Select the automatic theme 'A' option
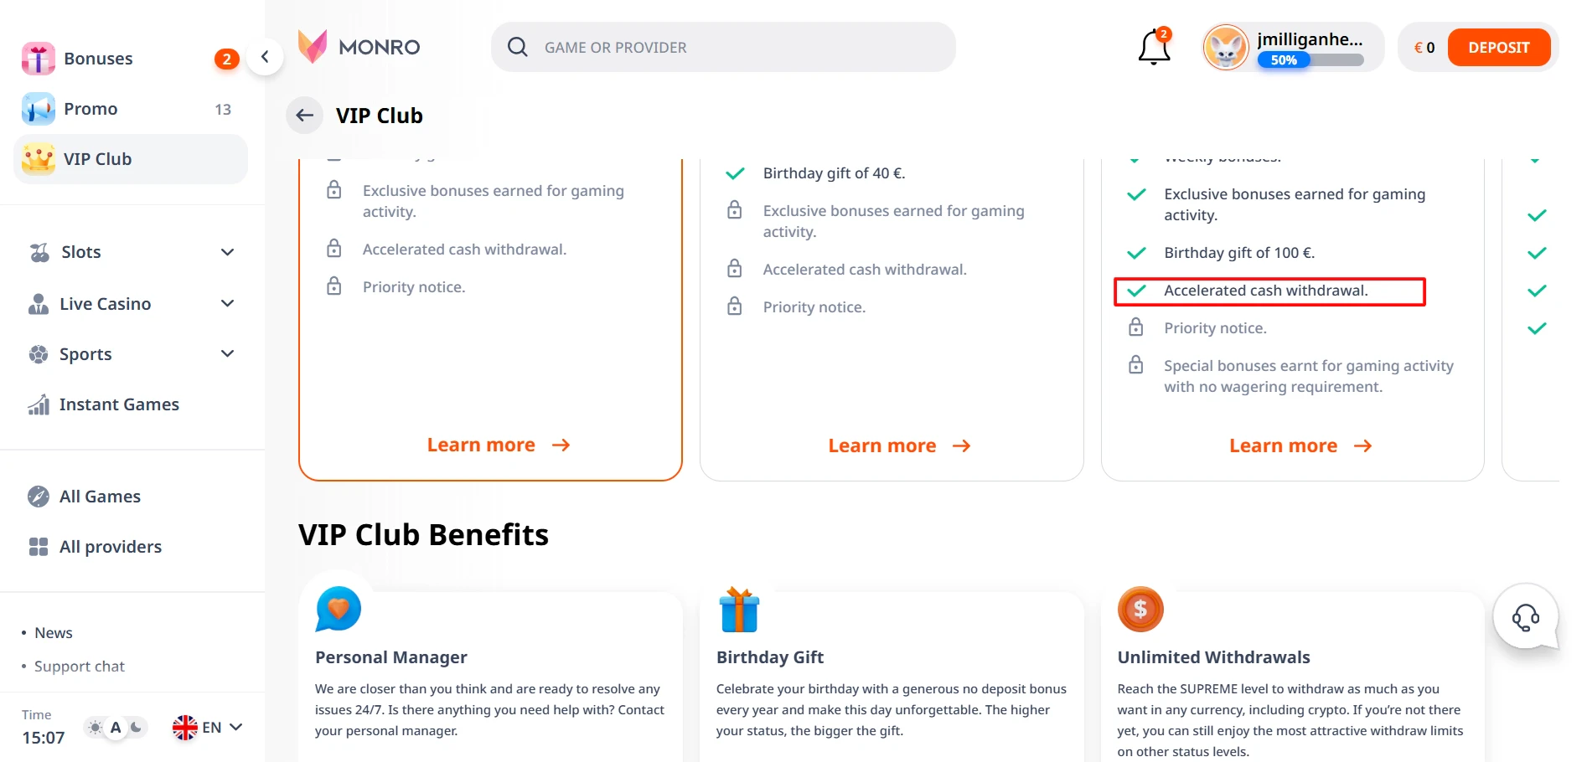Viewport: 1587px width, 762px height. click(116, 727)
